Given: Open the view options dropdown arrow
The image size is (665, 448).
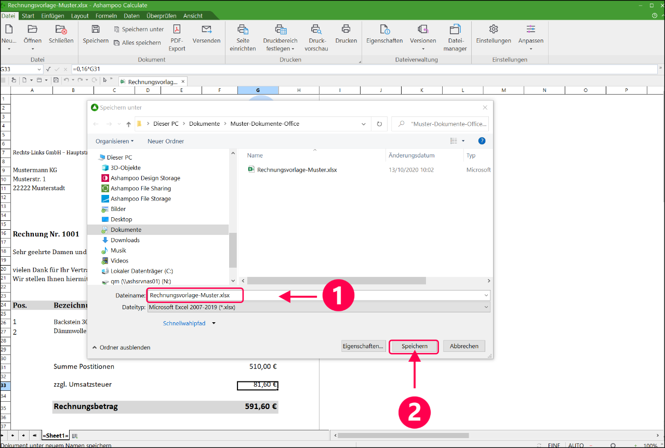Looking at the screenshot, I should [463, 141].
